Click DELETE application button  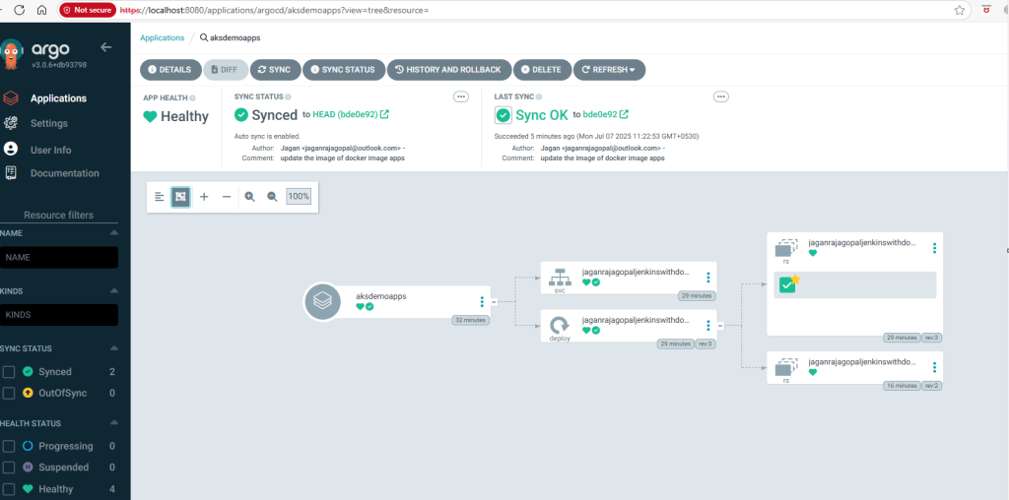coord(542,70)
